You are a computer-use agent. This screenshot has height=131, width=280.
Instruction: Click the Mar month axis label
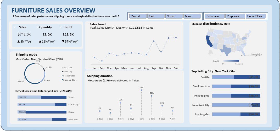(x=109, y=68)
